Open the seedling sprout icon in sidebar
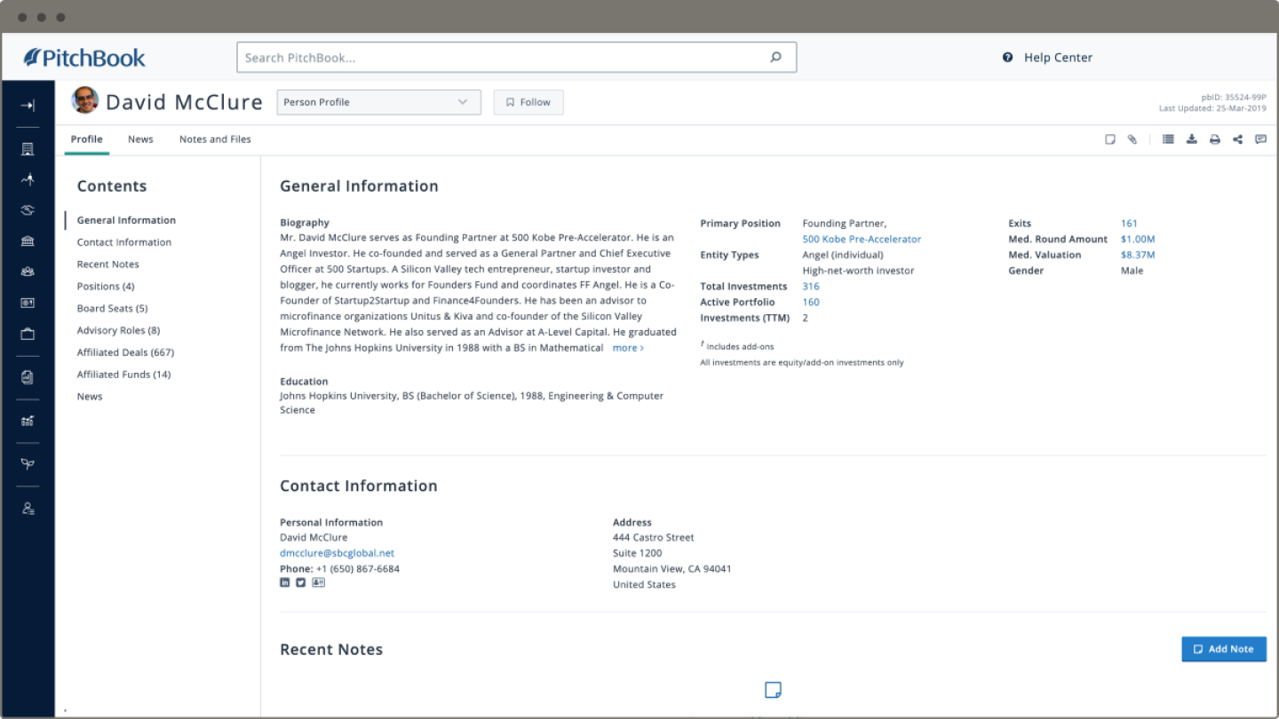Image resolution: width=1279 pixels, height=719 pixels. (x=28, y=464)
